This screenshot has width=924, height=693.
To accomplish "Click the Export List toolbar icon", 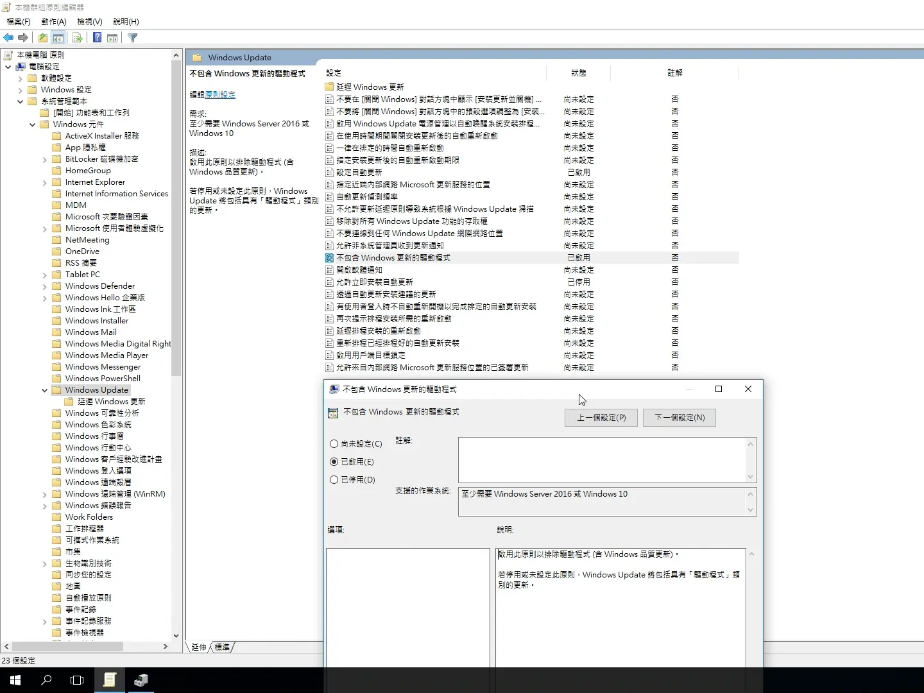I will click(x=77, y=38).
